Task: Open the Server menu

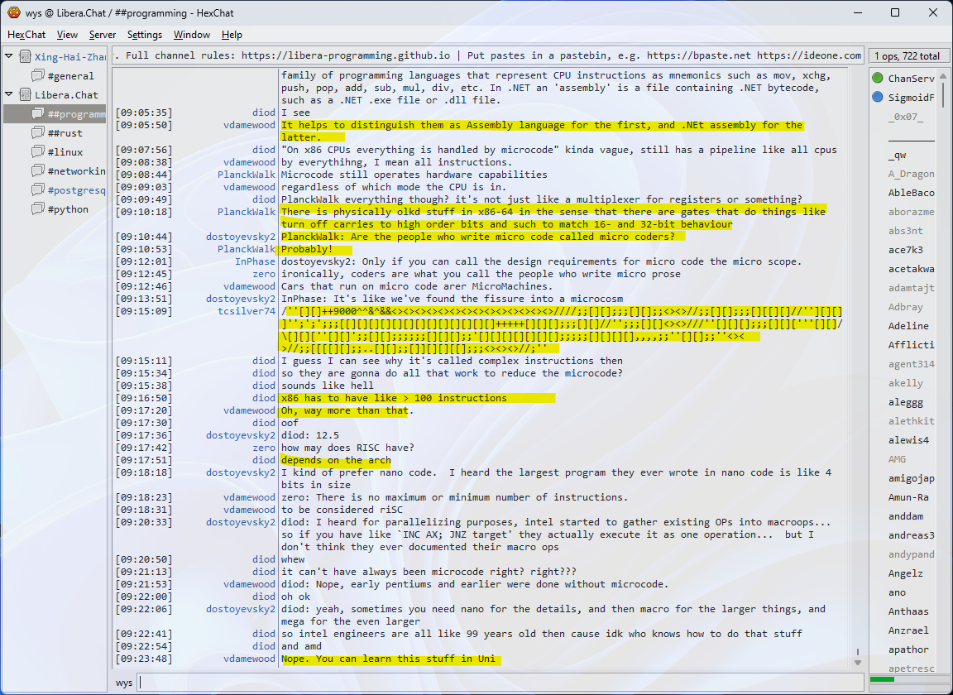Action: tap(103, 35)
